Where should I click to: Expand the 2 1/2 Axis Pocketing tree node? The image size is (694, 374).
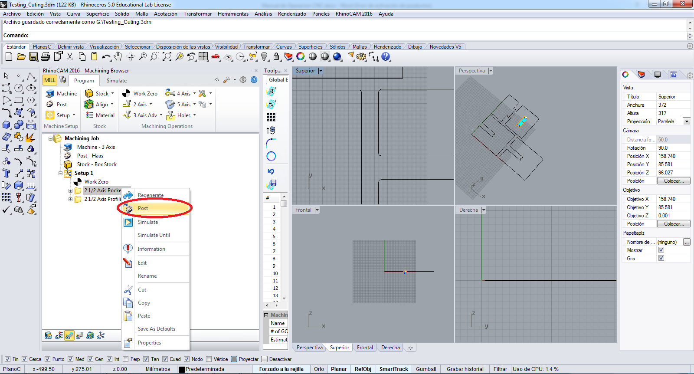70,190
